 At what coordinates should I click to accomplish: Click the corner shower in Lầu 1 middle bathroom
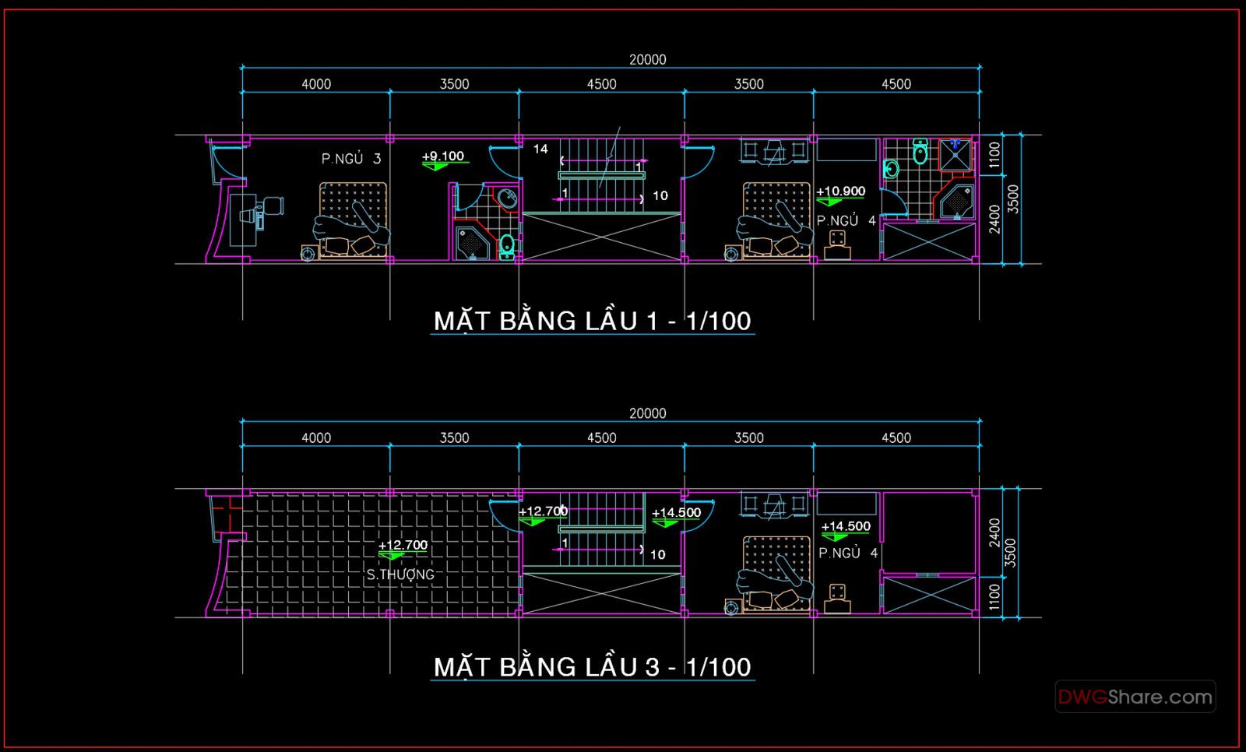pyautogui.click(x=471, y=243)
